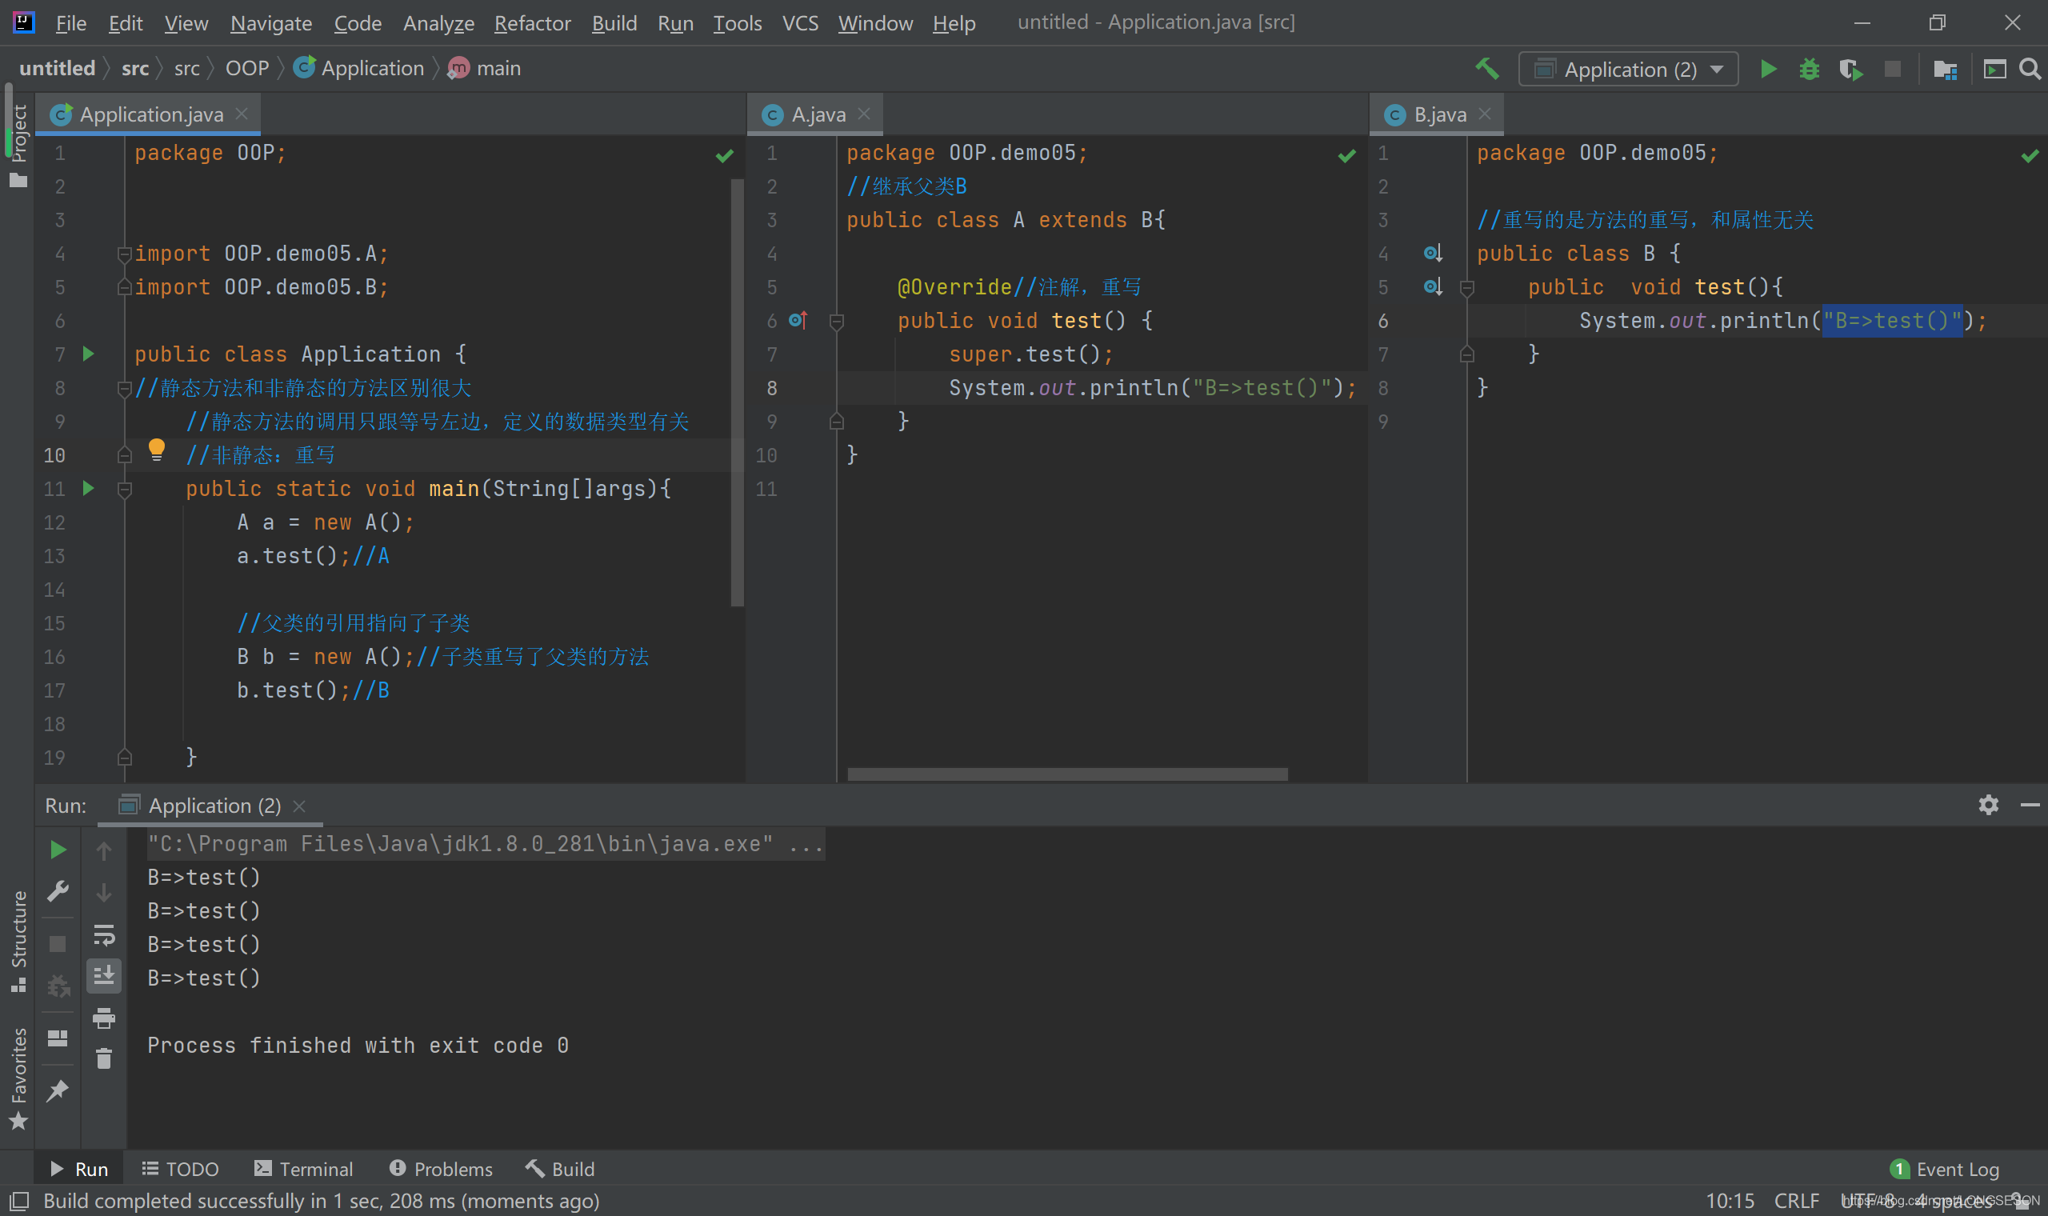2048x1216 pixels.
Task: Click the Build project hammer icon
Action: 1487,69
